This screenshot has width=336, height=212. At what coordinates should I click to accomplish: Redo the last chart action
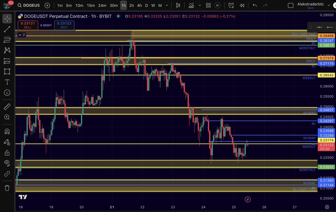tap(265, 5)
